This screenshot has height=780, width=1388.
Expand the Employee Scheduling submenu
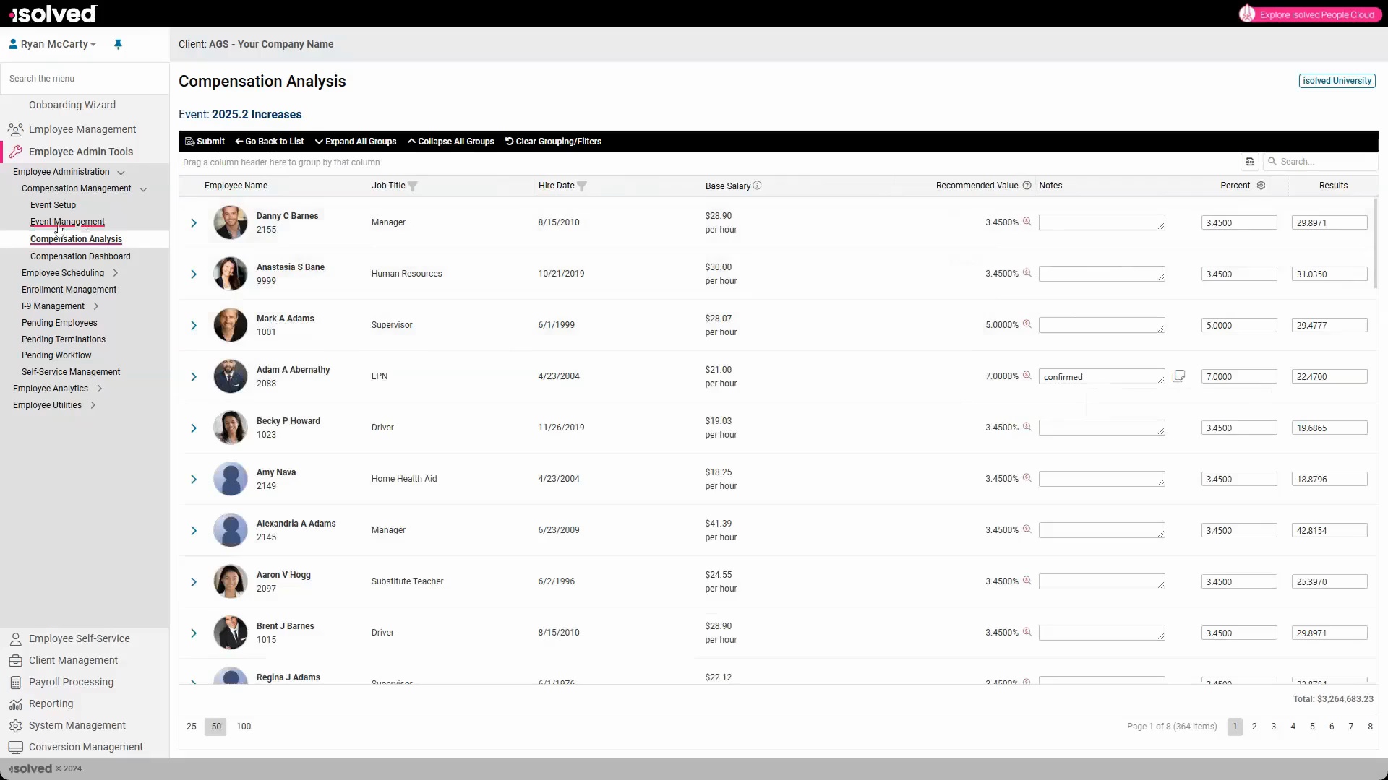(116, 273)
